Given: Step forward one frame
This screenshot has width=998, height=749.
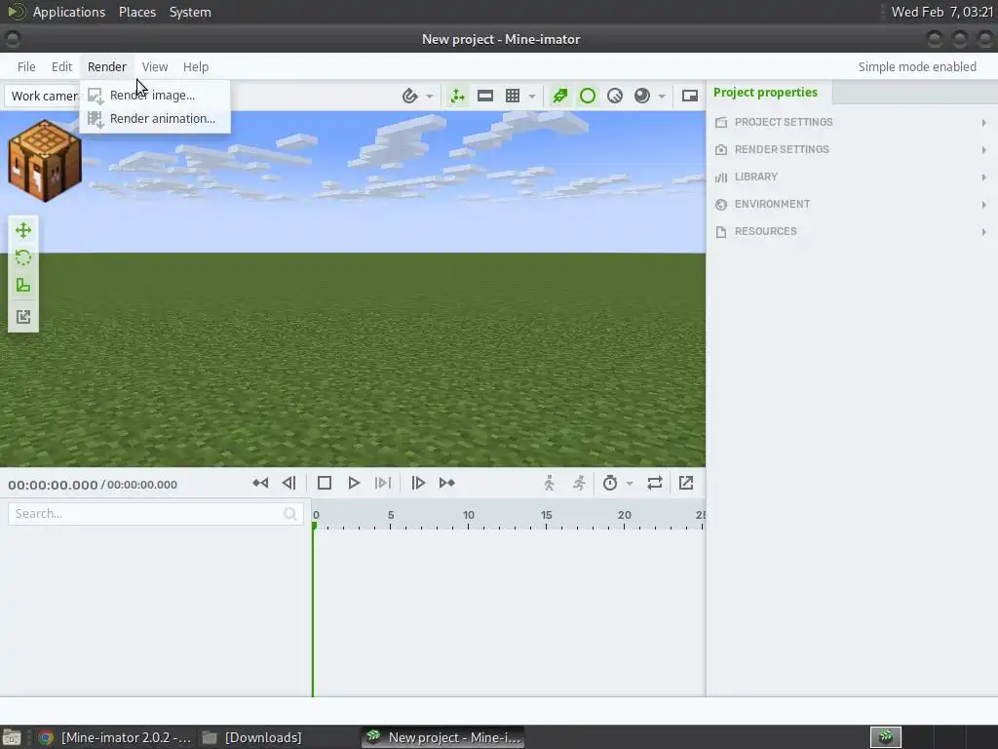Looking at the screenshot, I should (418, 483).
